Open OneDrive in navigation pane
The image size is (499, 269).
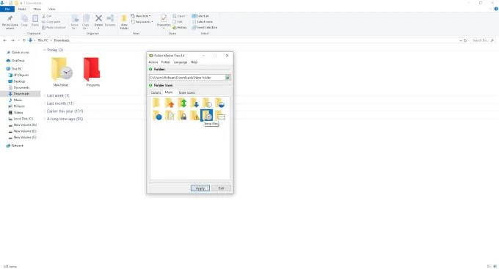18,60
